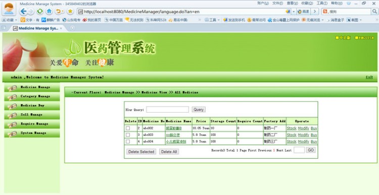Open the 查看(V) menu
The width and height of the screenshot is (379, 195).
tap(292, 3)
